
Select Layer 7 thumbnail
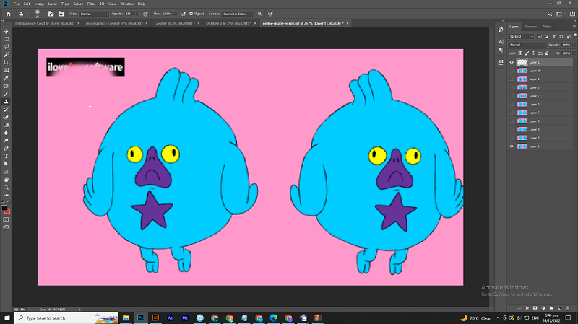[x=522, y=96]
